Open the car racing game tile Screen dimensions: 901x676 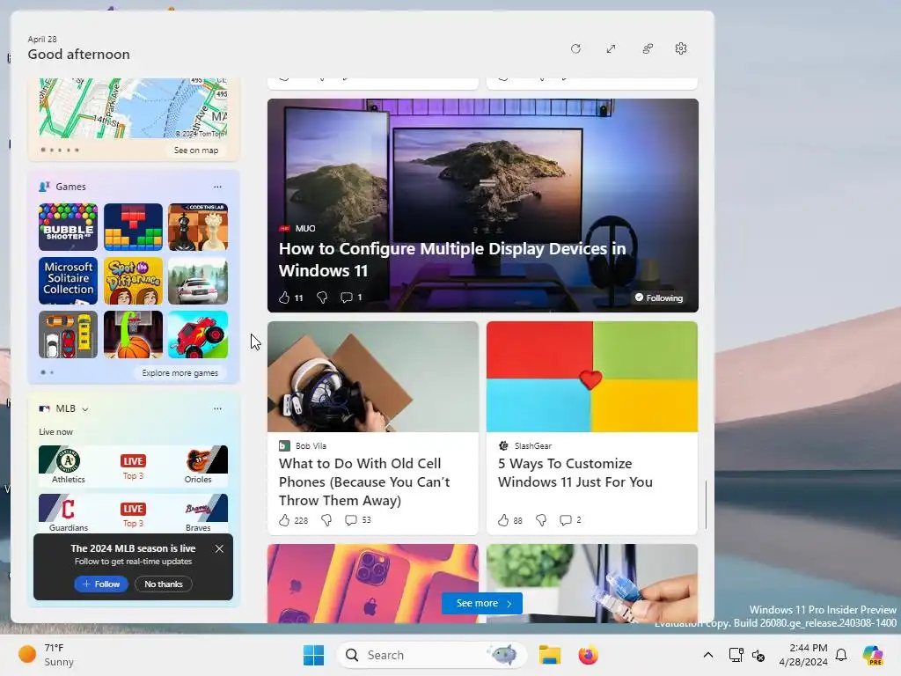tap(198, 281)
